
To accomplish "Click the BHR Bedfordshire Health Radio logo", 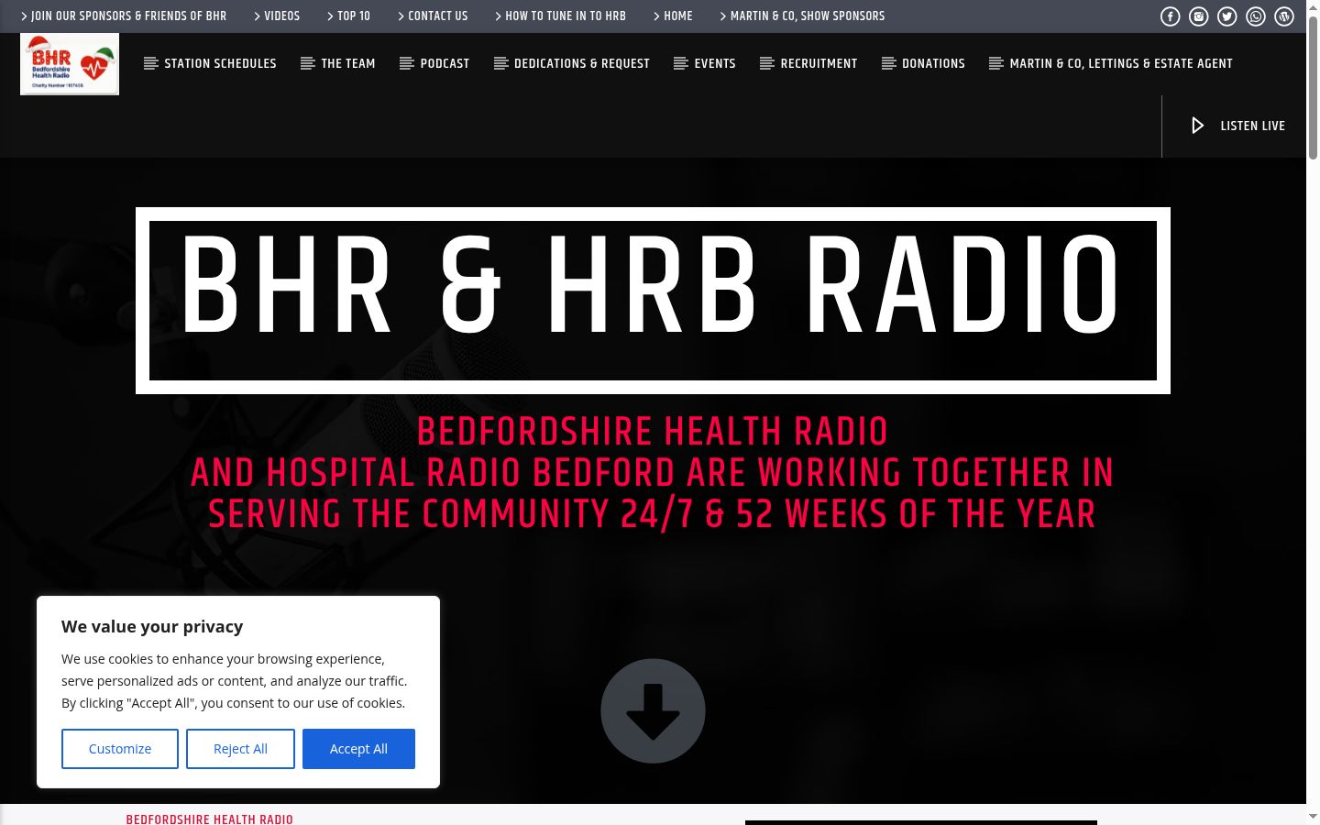I will 70,64.
